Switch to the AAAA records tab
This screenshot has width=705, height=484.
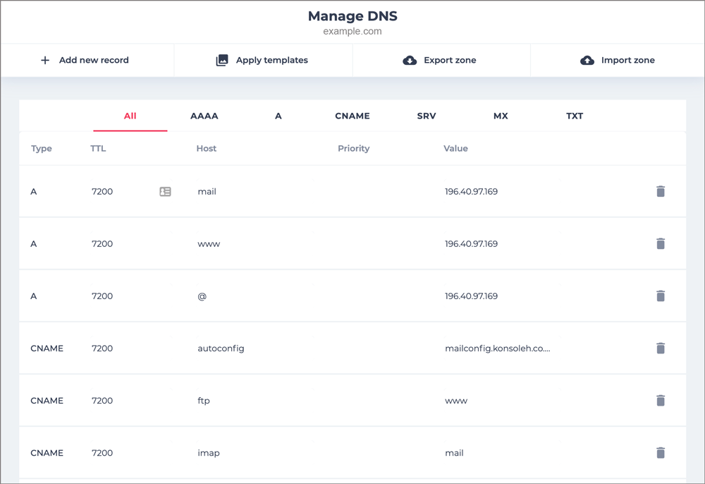point(204,116)
